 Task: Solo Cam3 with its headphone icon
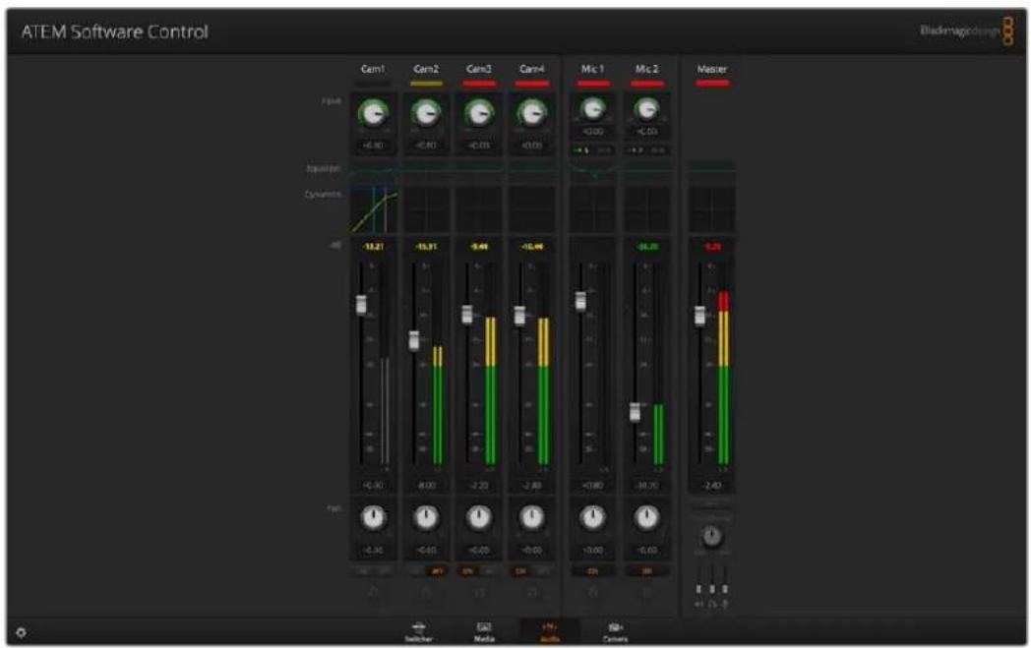click(479, 592)
